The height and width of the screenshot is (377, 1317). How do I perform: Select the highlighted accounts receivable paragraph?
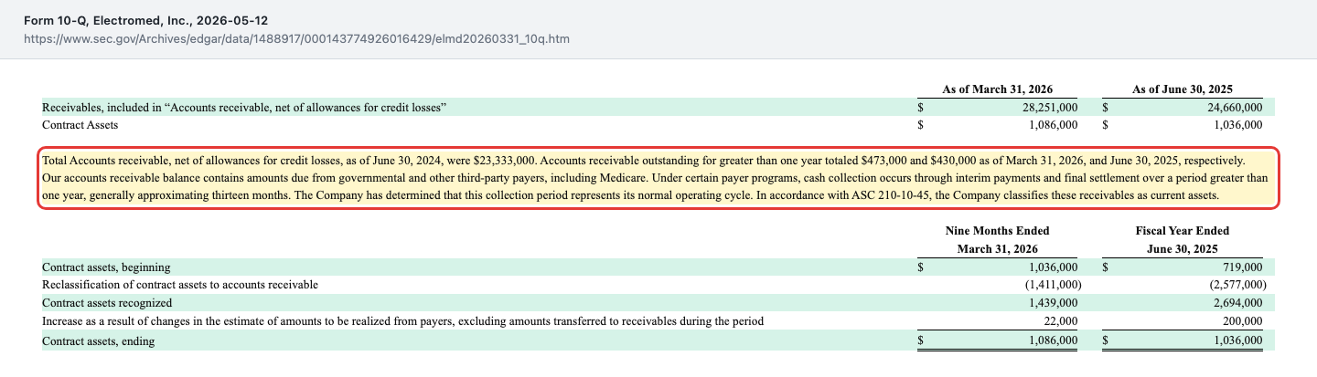tap(658, 178)
